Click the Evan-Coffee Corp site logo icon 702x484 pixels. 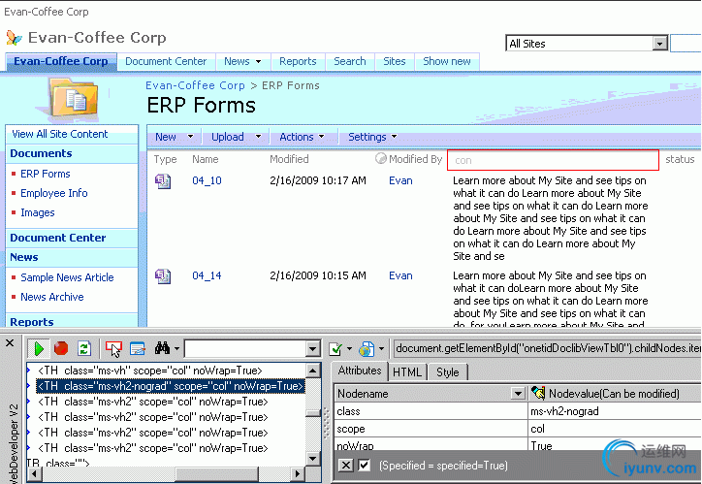click(14, 38)
